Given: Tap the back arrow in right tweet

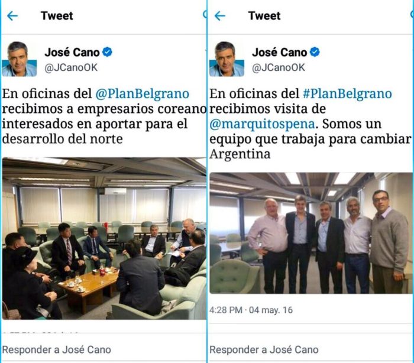Looking at the screenshot, I should (220, 16).
